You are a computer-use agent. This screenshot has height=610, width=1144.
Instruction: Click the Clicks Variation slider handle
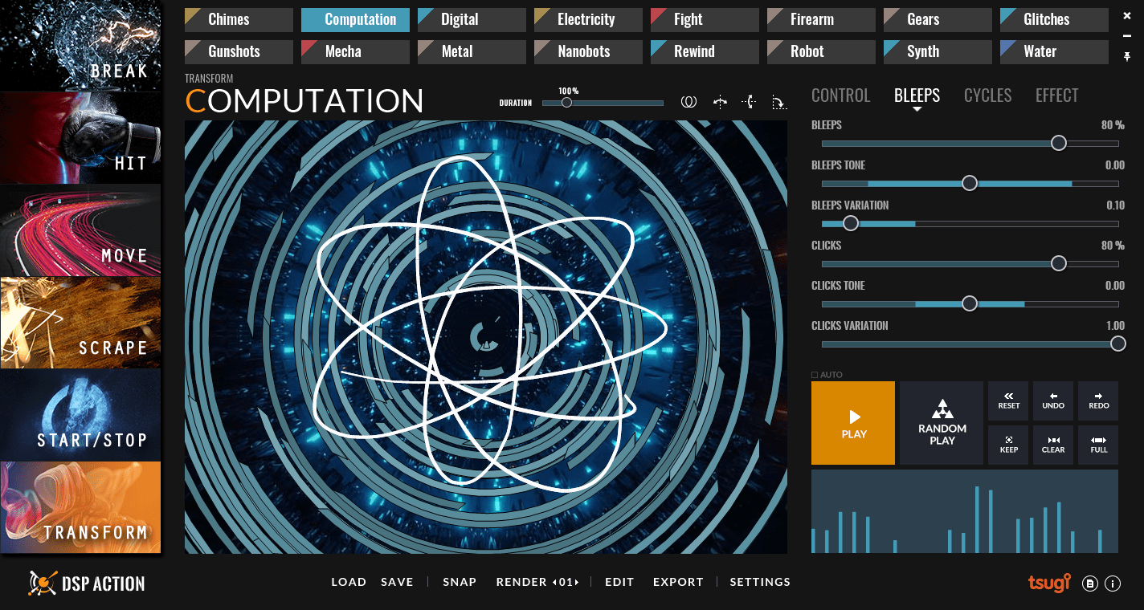tap(1117, 344)
